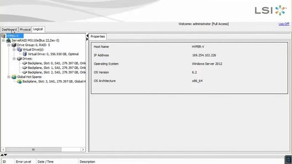Viewport: 292px width, 164px height.
Task: Sort log by ID column
Action: [x=7, y=162]
